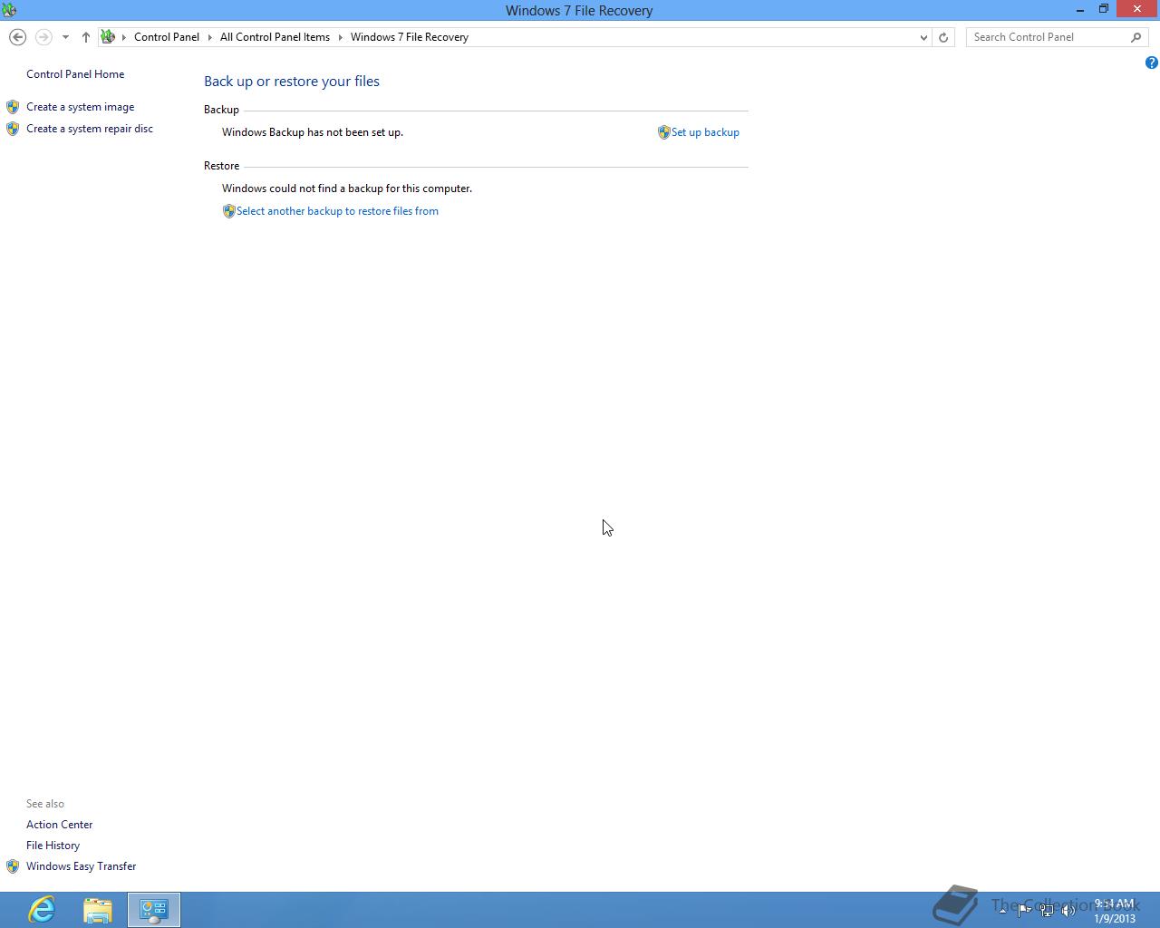The image size is (1160, 928).
Task: Click the shield icon next to Set up backup
Action: click(663, 132)
